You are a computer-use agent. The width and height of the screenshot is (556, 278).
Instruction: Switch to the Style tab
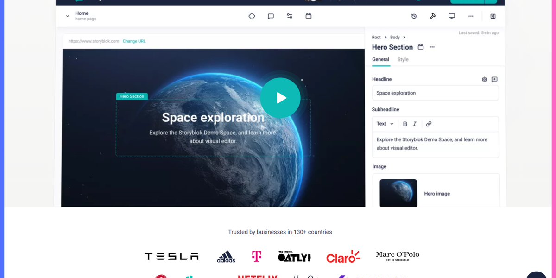point(403,59)
